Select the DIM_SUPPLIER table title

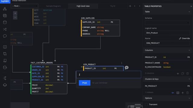[88, 18]
